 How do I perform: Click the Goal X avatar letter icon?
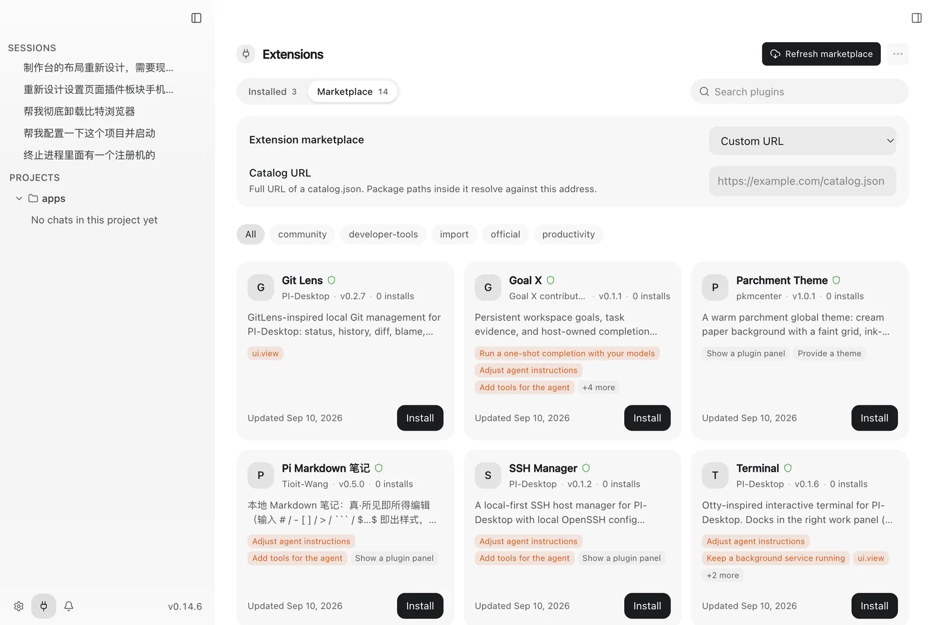pyautogui.click(x=488, y=288)
